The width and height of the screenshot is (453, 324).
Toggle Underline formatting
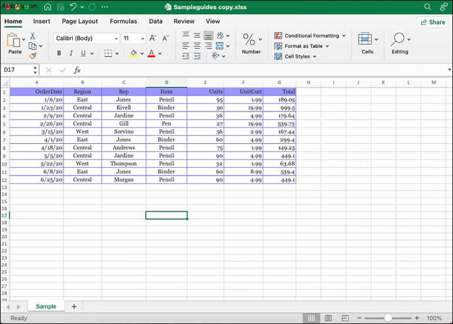click(83, 53)
